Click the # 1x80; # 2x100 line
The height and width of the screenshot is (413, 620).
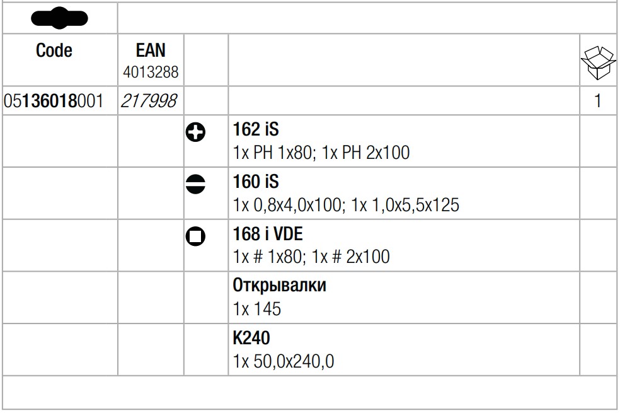click(311, 257)
